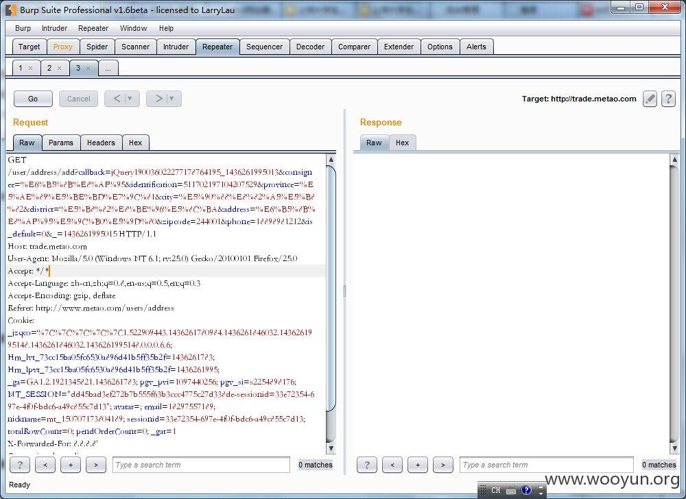Switch to the Alerts tab
Screen dimensions: 686x499
[x=476, y=47]
